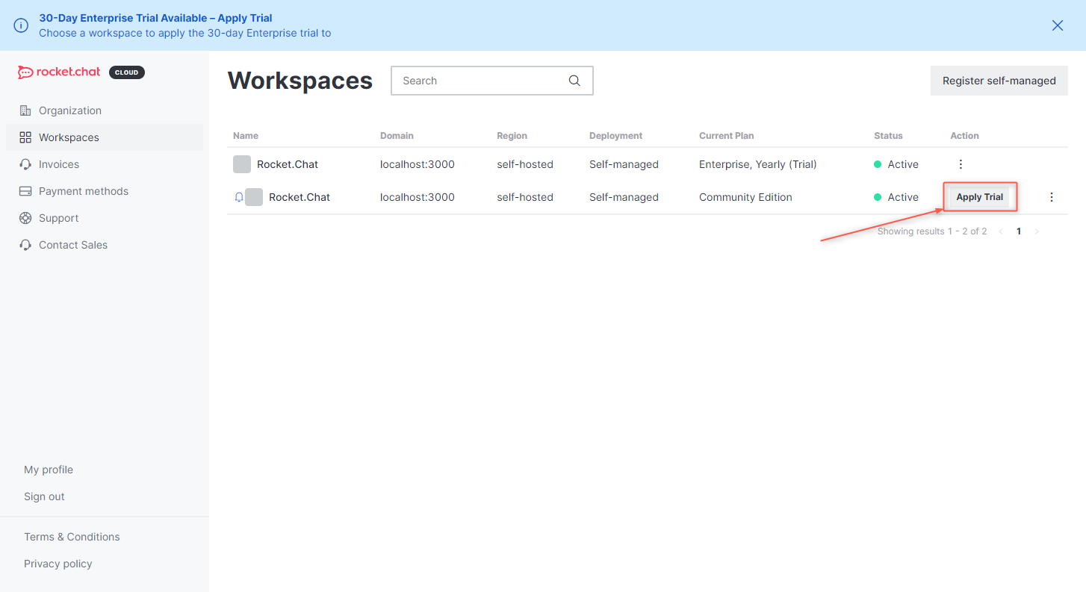
Task: Click localhost:3000 in the Enterprise trial row
Action: click(418, 164)
